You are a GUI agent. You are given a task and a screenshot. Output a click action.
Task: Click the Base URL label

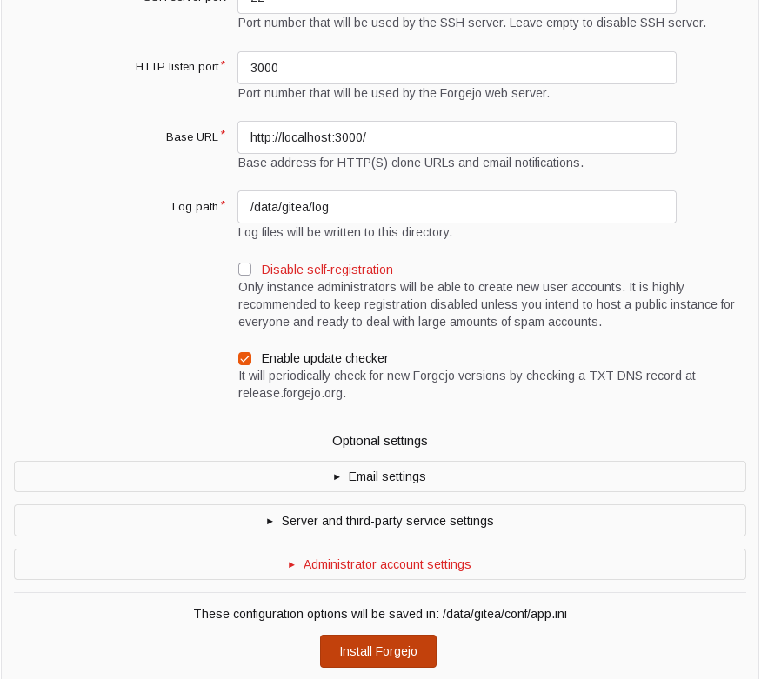click(192, 137)
